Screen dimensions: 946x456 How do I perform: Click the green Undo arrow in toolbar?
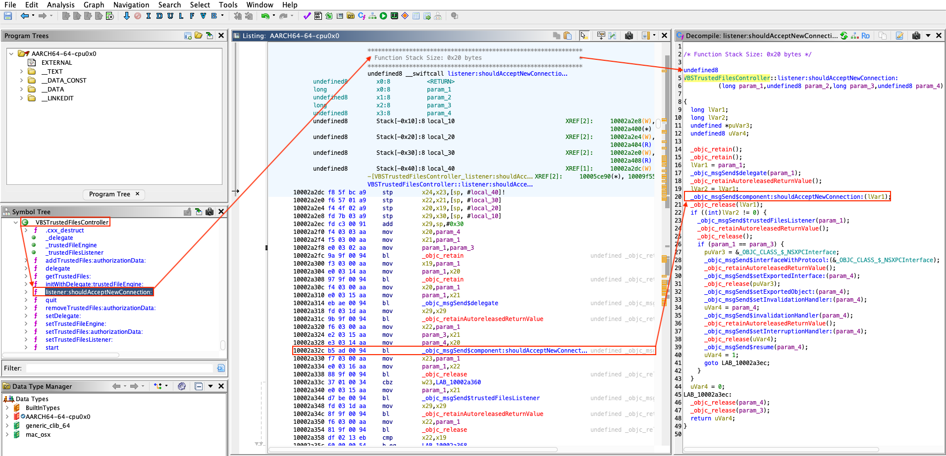click(265, 16)
